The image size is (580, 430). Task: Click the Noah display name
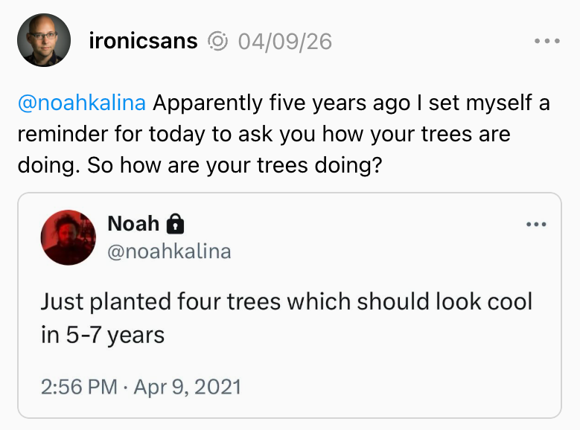[133, 223]
